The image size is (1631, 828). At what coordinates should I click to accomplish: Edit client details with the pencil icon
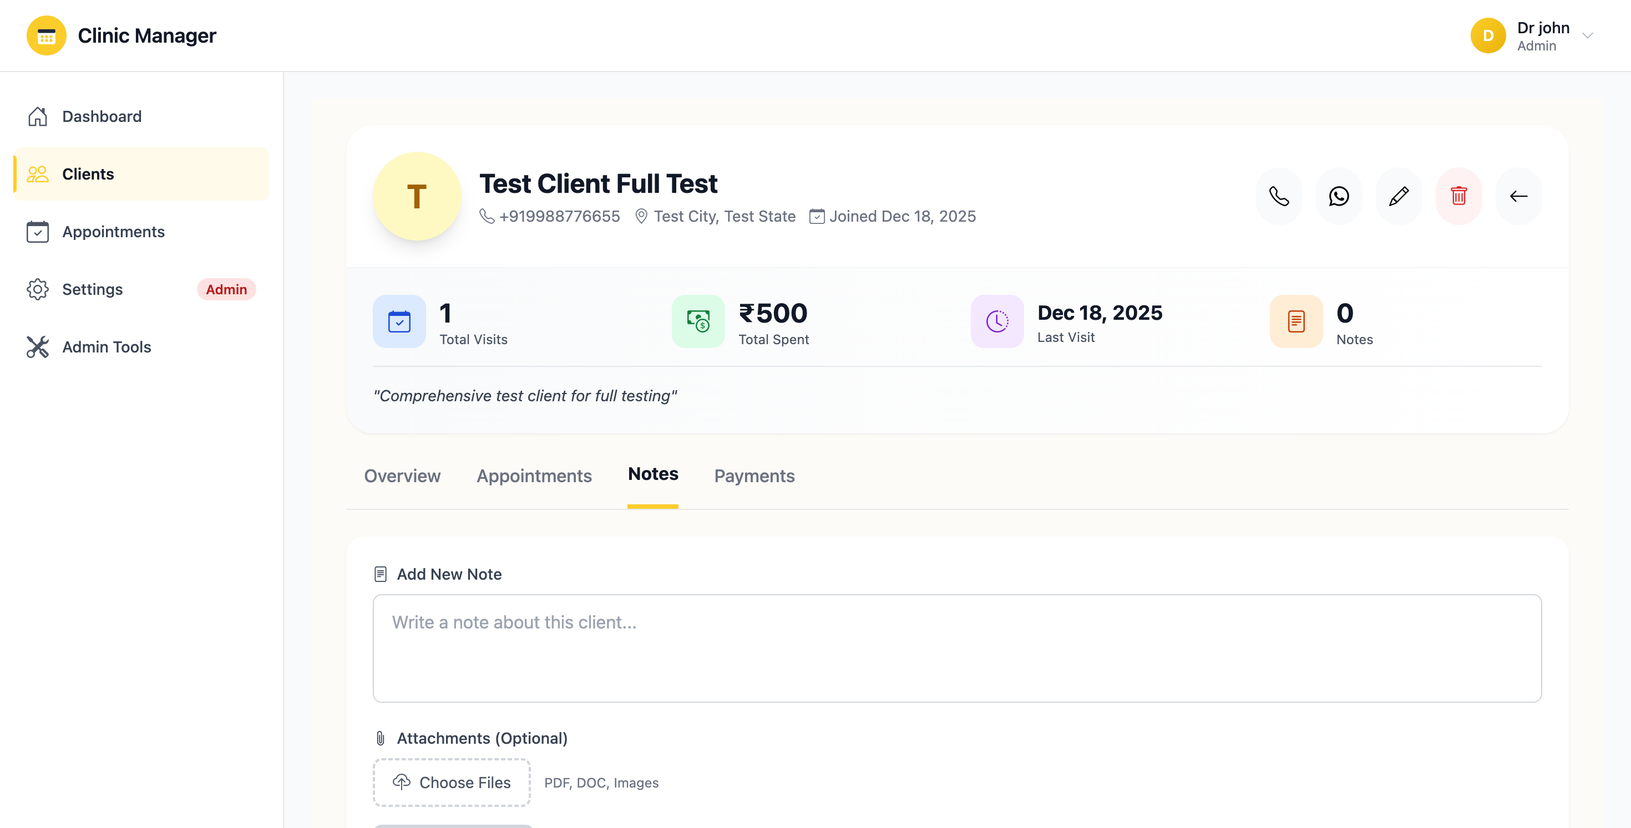(x=1399, y=196)
